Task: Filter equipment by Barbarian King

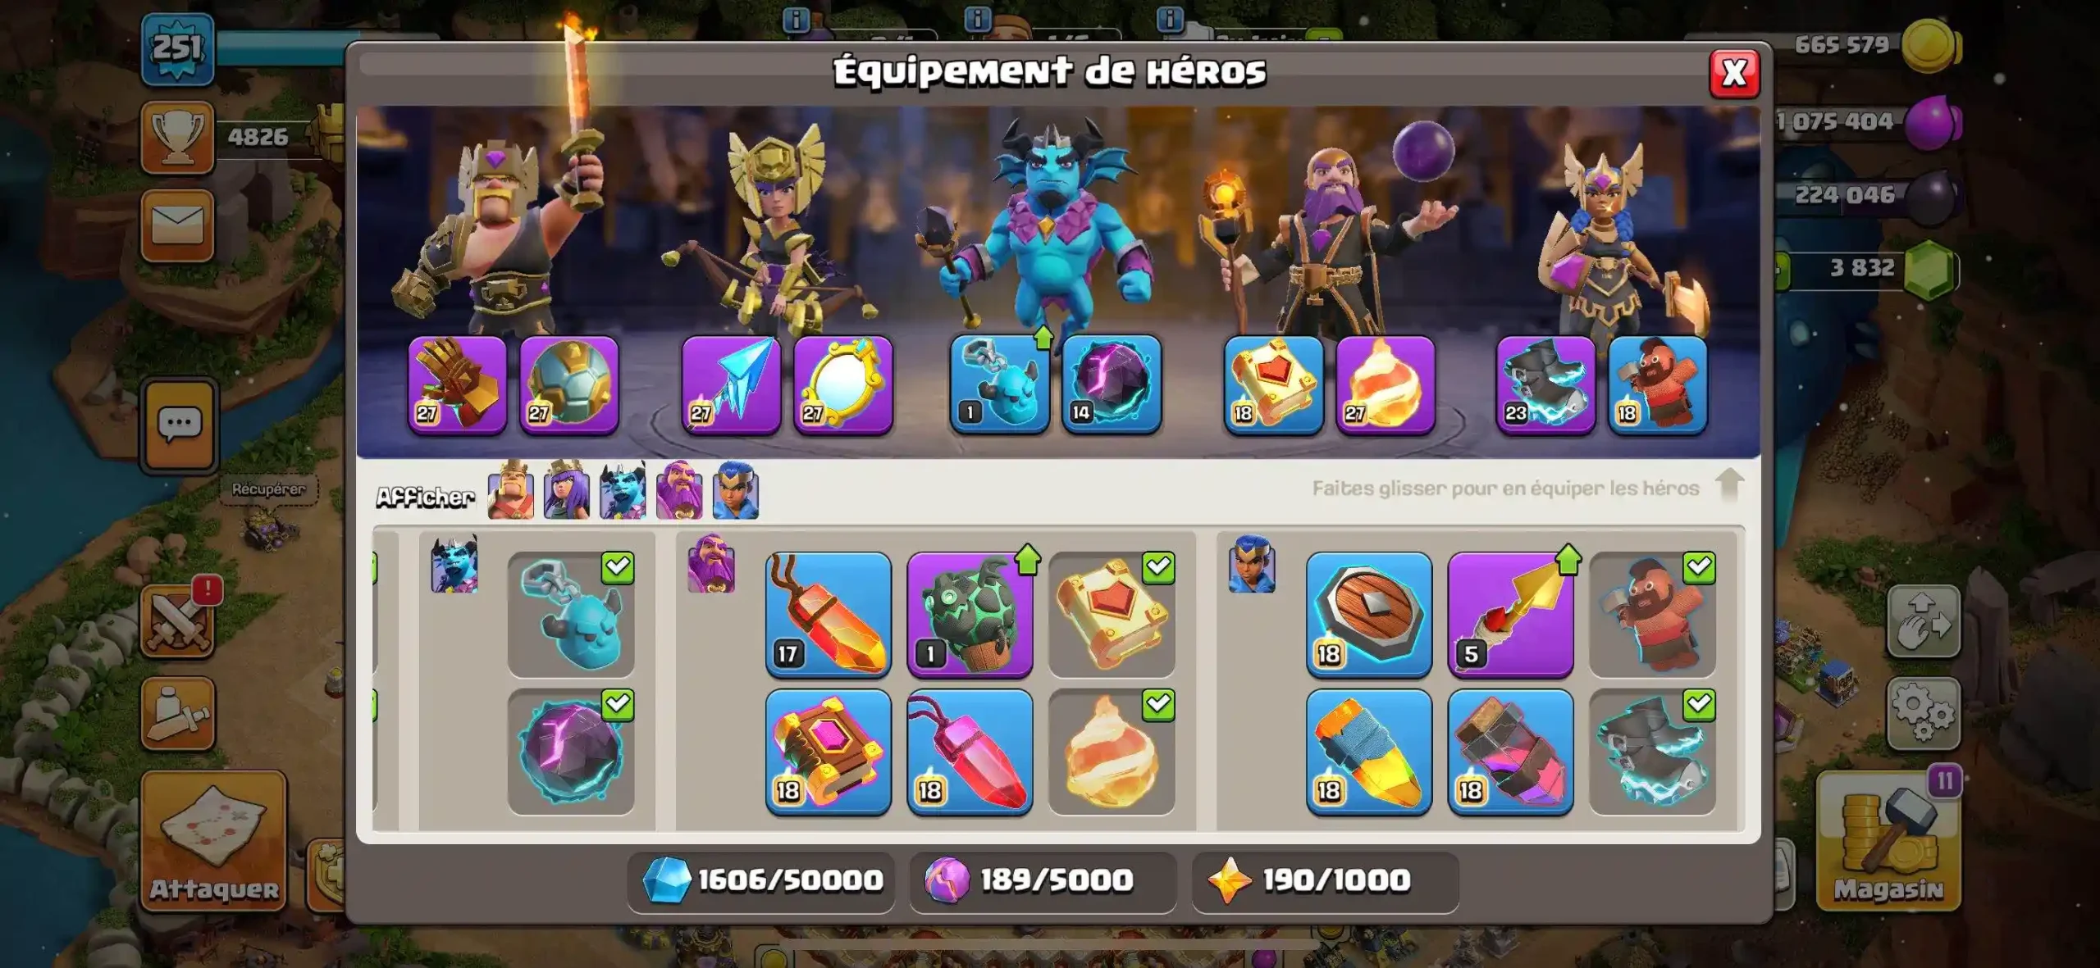Action: [510, 491]
